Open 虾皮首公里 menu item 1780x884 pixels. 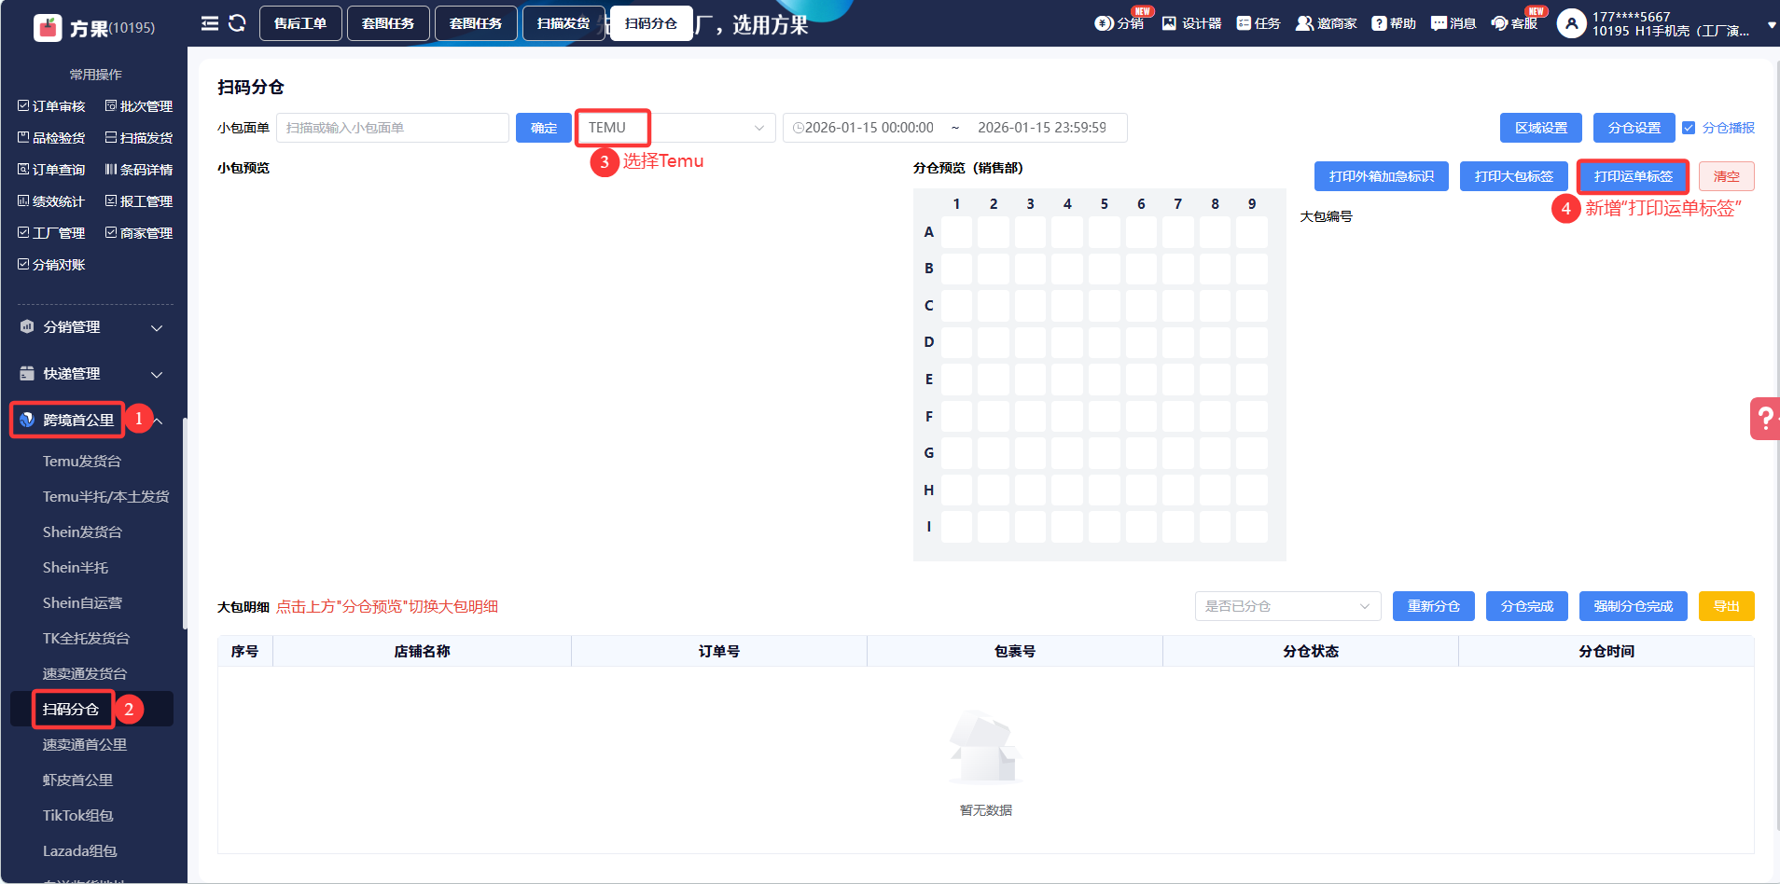click(x=77, y=780)
